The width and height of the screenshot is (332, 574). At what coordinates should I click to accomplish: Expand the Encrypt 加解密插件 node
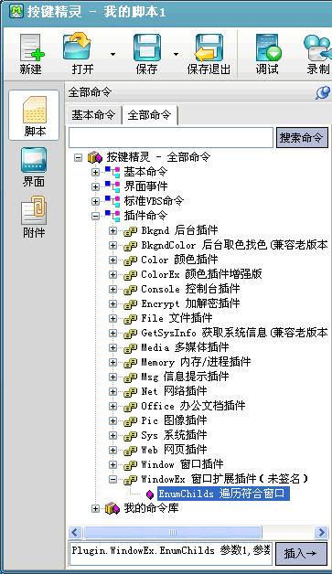coord(112,303)
